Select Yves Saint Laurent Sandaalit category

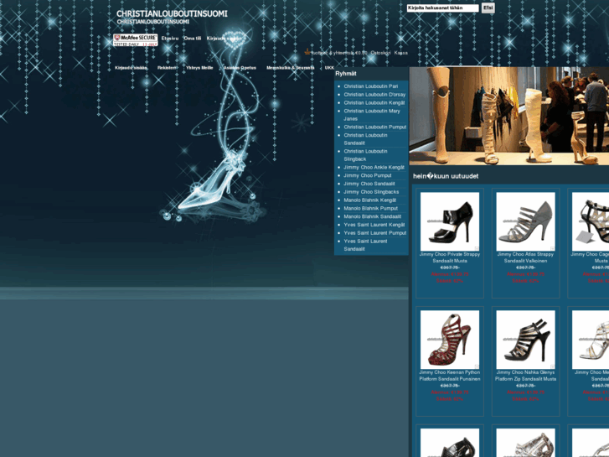(x=365, y=245)
